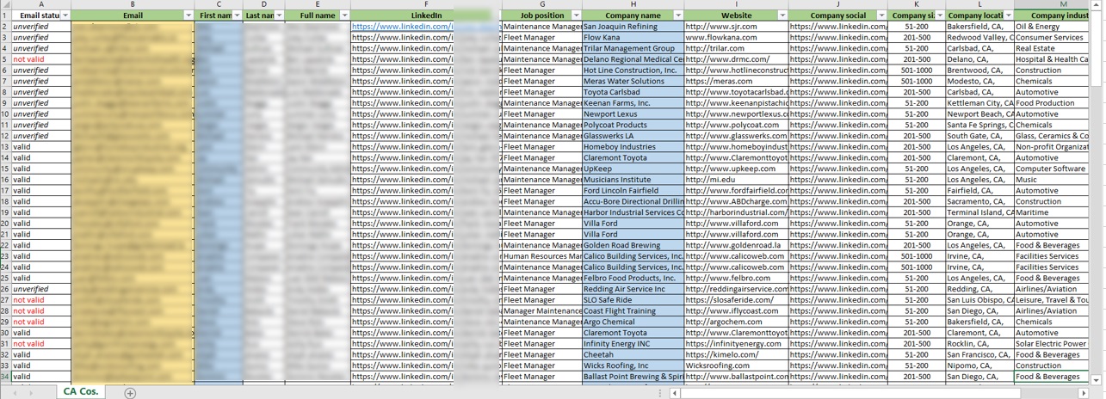Open the Full name filter dropdown
This screenshot has width=1106, height=399.
344,15
